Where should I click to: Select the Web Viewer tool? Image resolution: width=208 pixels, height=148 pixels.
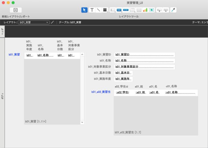(152, 10)
